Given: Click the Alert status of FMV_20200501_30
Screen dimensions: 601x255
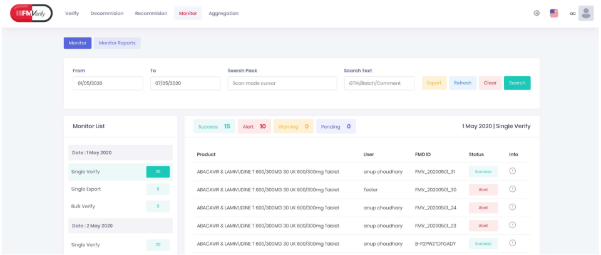Looking at the screenshot, I should click(x=483, y=189).
